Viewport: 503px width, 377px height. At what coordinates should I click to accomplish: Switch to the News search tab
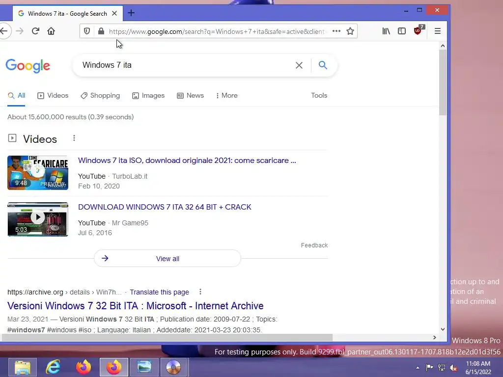point(190,96)
